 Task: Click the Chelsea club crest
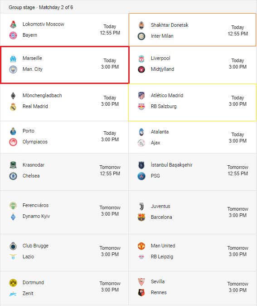click(x=13, y=176)
